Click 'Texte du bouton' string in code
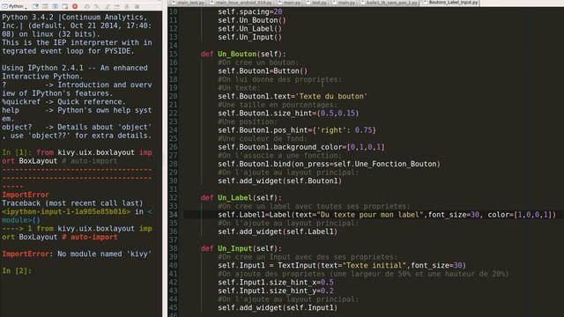Screen dimensions: 564x317 coord(331,96)
